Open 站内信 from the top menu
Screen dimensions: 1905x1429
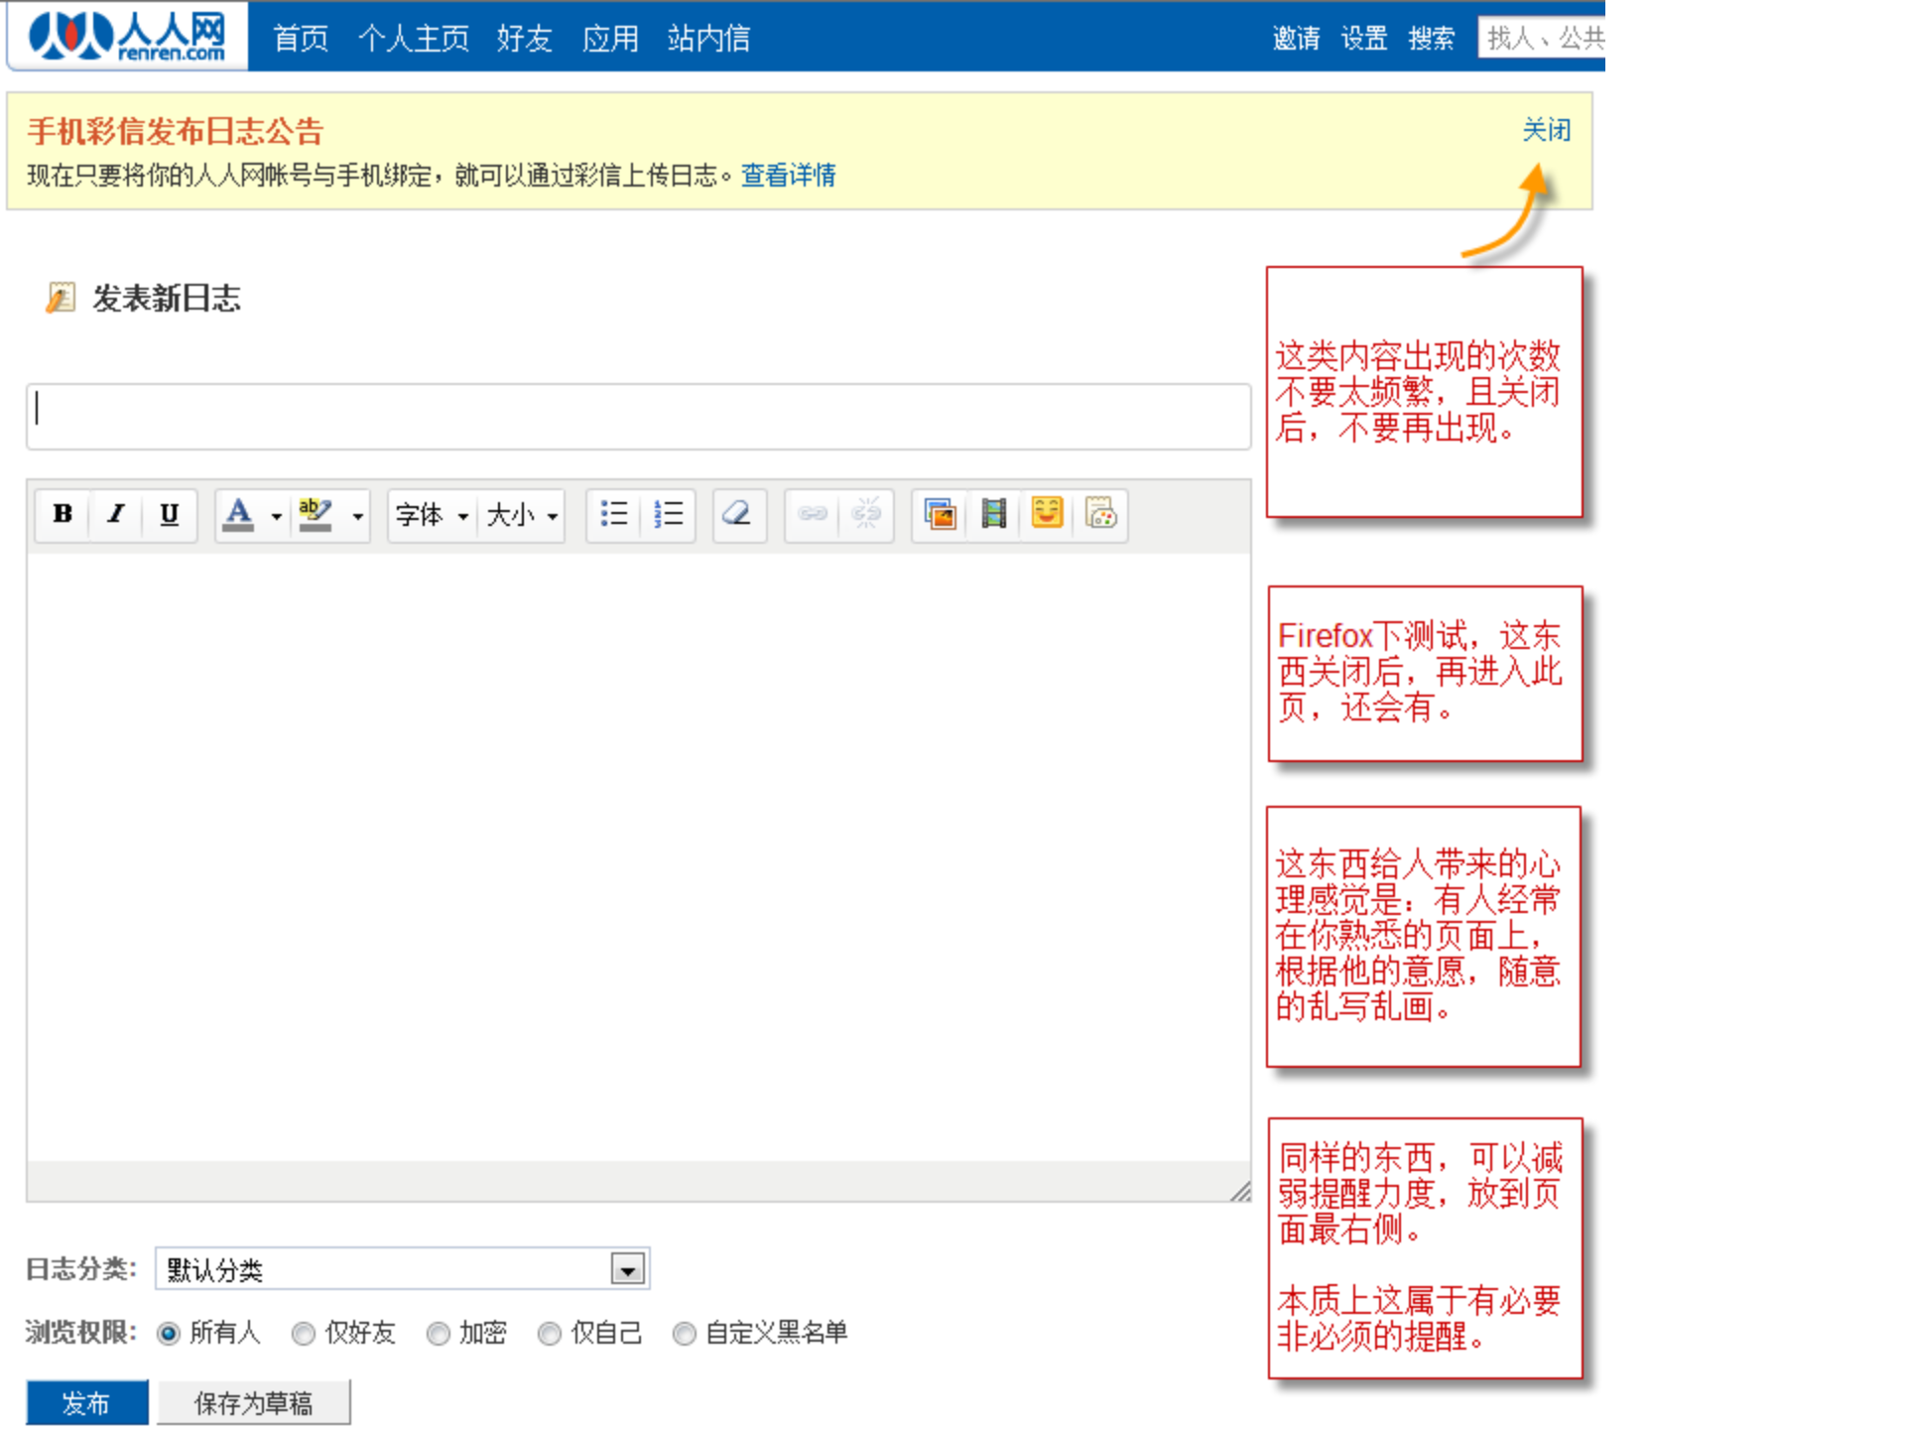[x=707, y=38]
